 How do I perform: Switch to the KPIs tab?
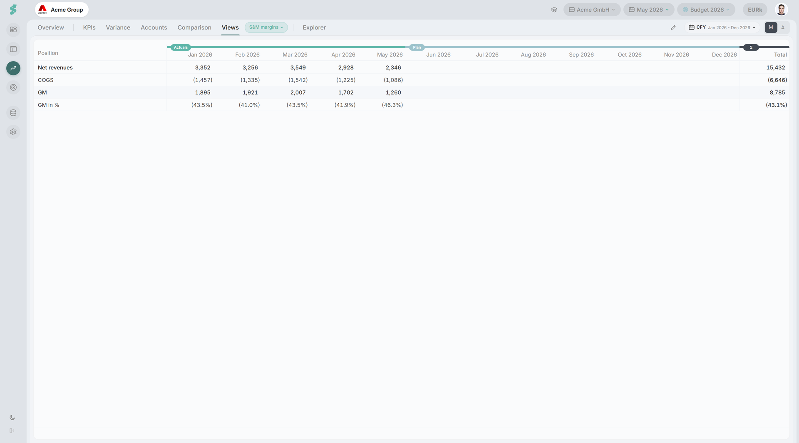click(89, 27)
